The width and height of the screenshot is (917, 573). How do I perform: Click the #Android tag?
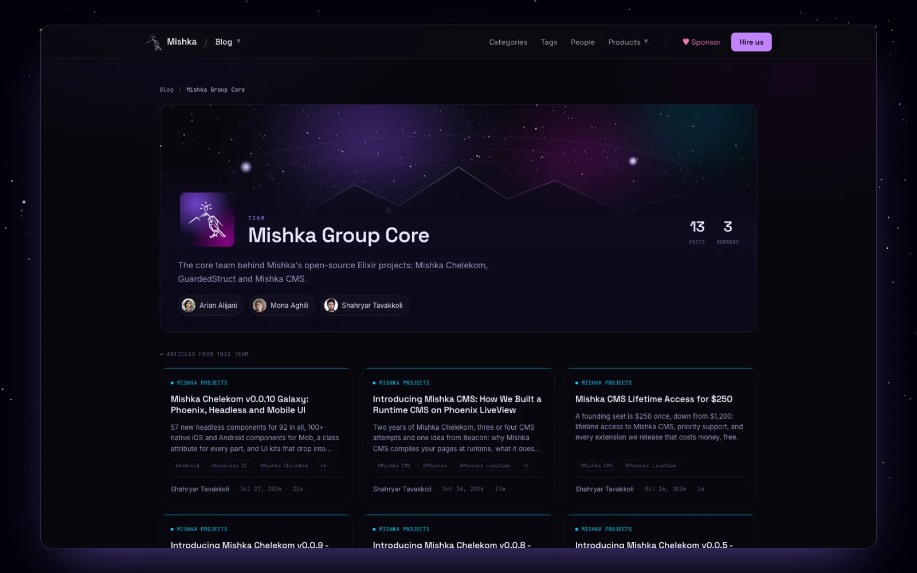click(187, 466)
